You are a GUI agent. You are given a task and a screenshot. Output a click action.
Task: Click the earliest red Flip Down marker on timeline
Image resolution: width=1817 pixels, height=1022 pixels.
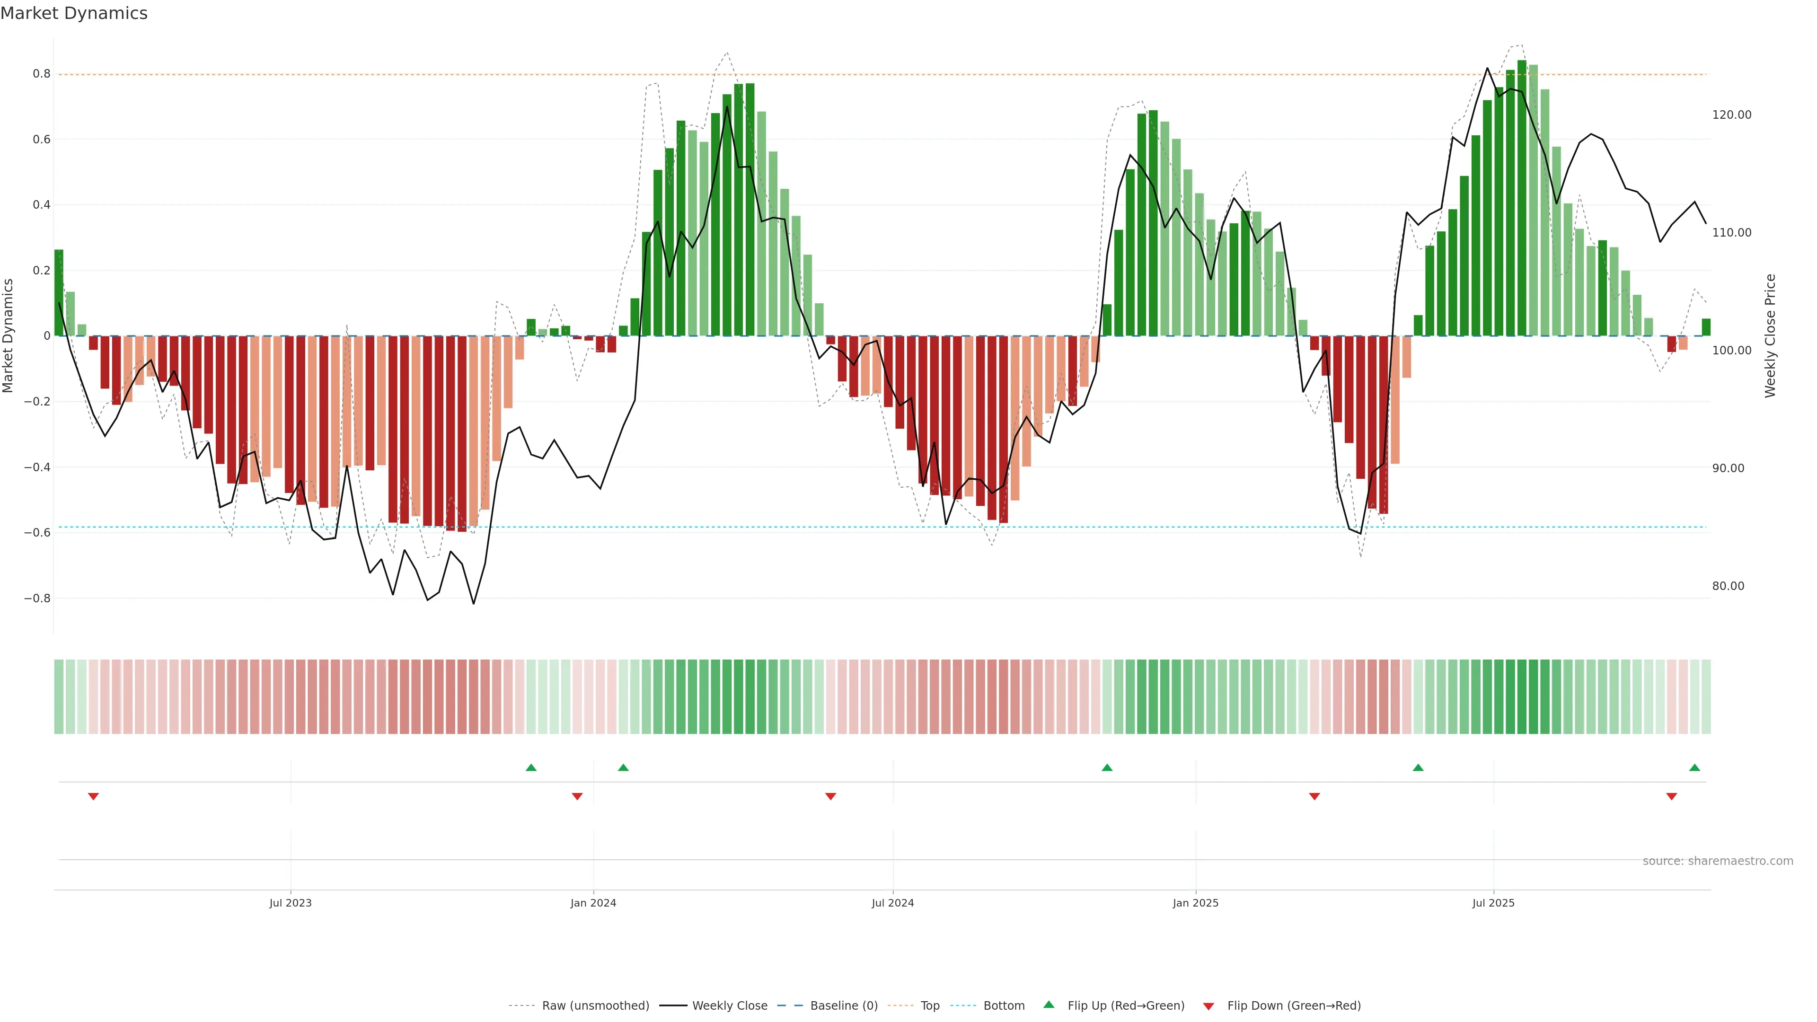[x=93, y=796]
